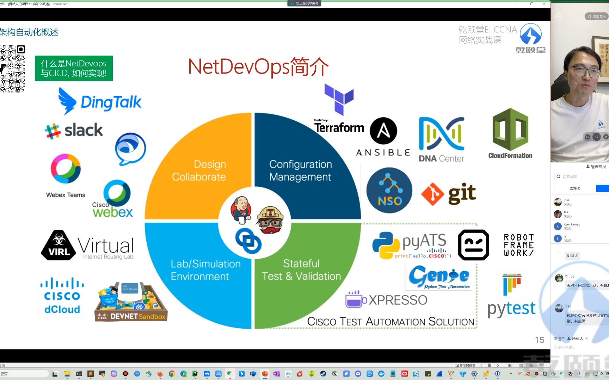Open Steam from the taskbar
This screenshot has width=609, height=380.
click(x=323, y=374)
